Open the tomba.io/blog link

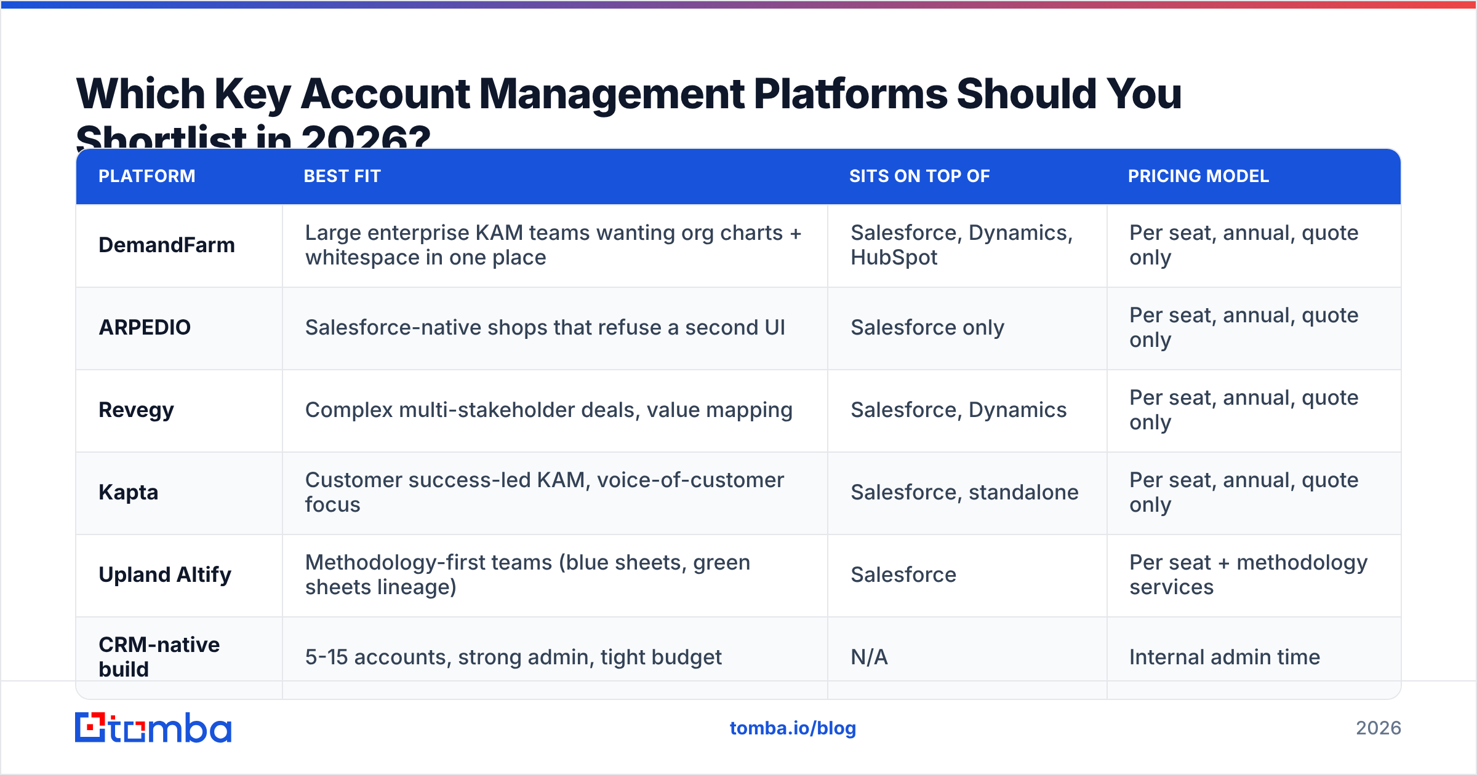(x=793, y=728)
